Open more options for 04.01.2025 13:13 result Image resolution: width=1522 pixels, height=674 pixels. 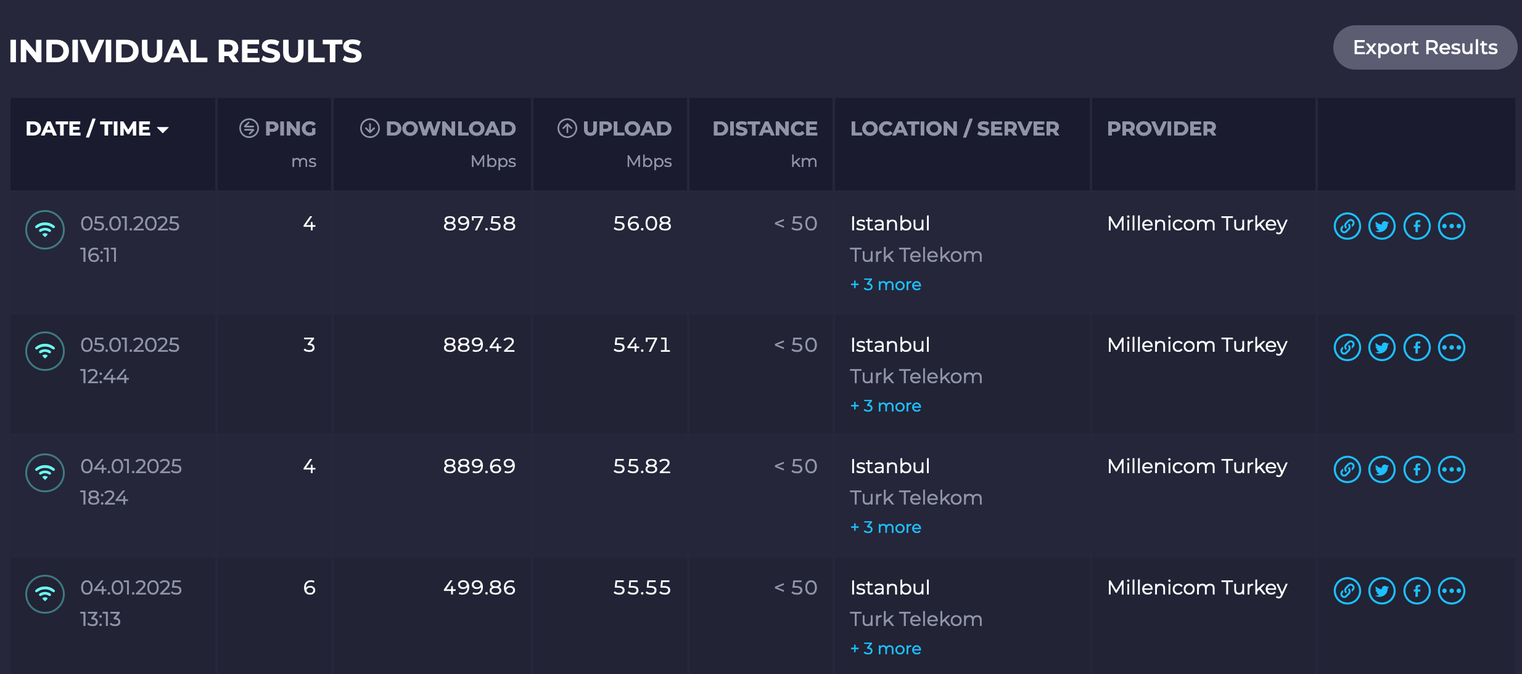1452,591
